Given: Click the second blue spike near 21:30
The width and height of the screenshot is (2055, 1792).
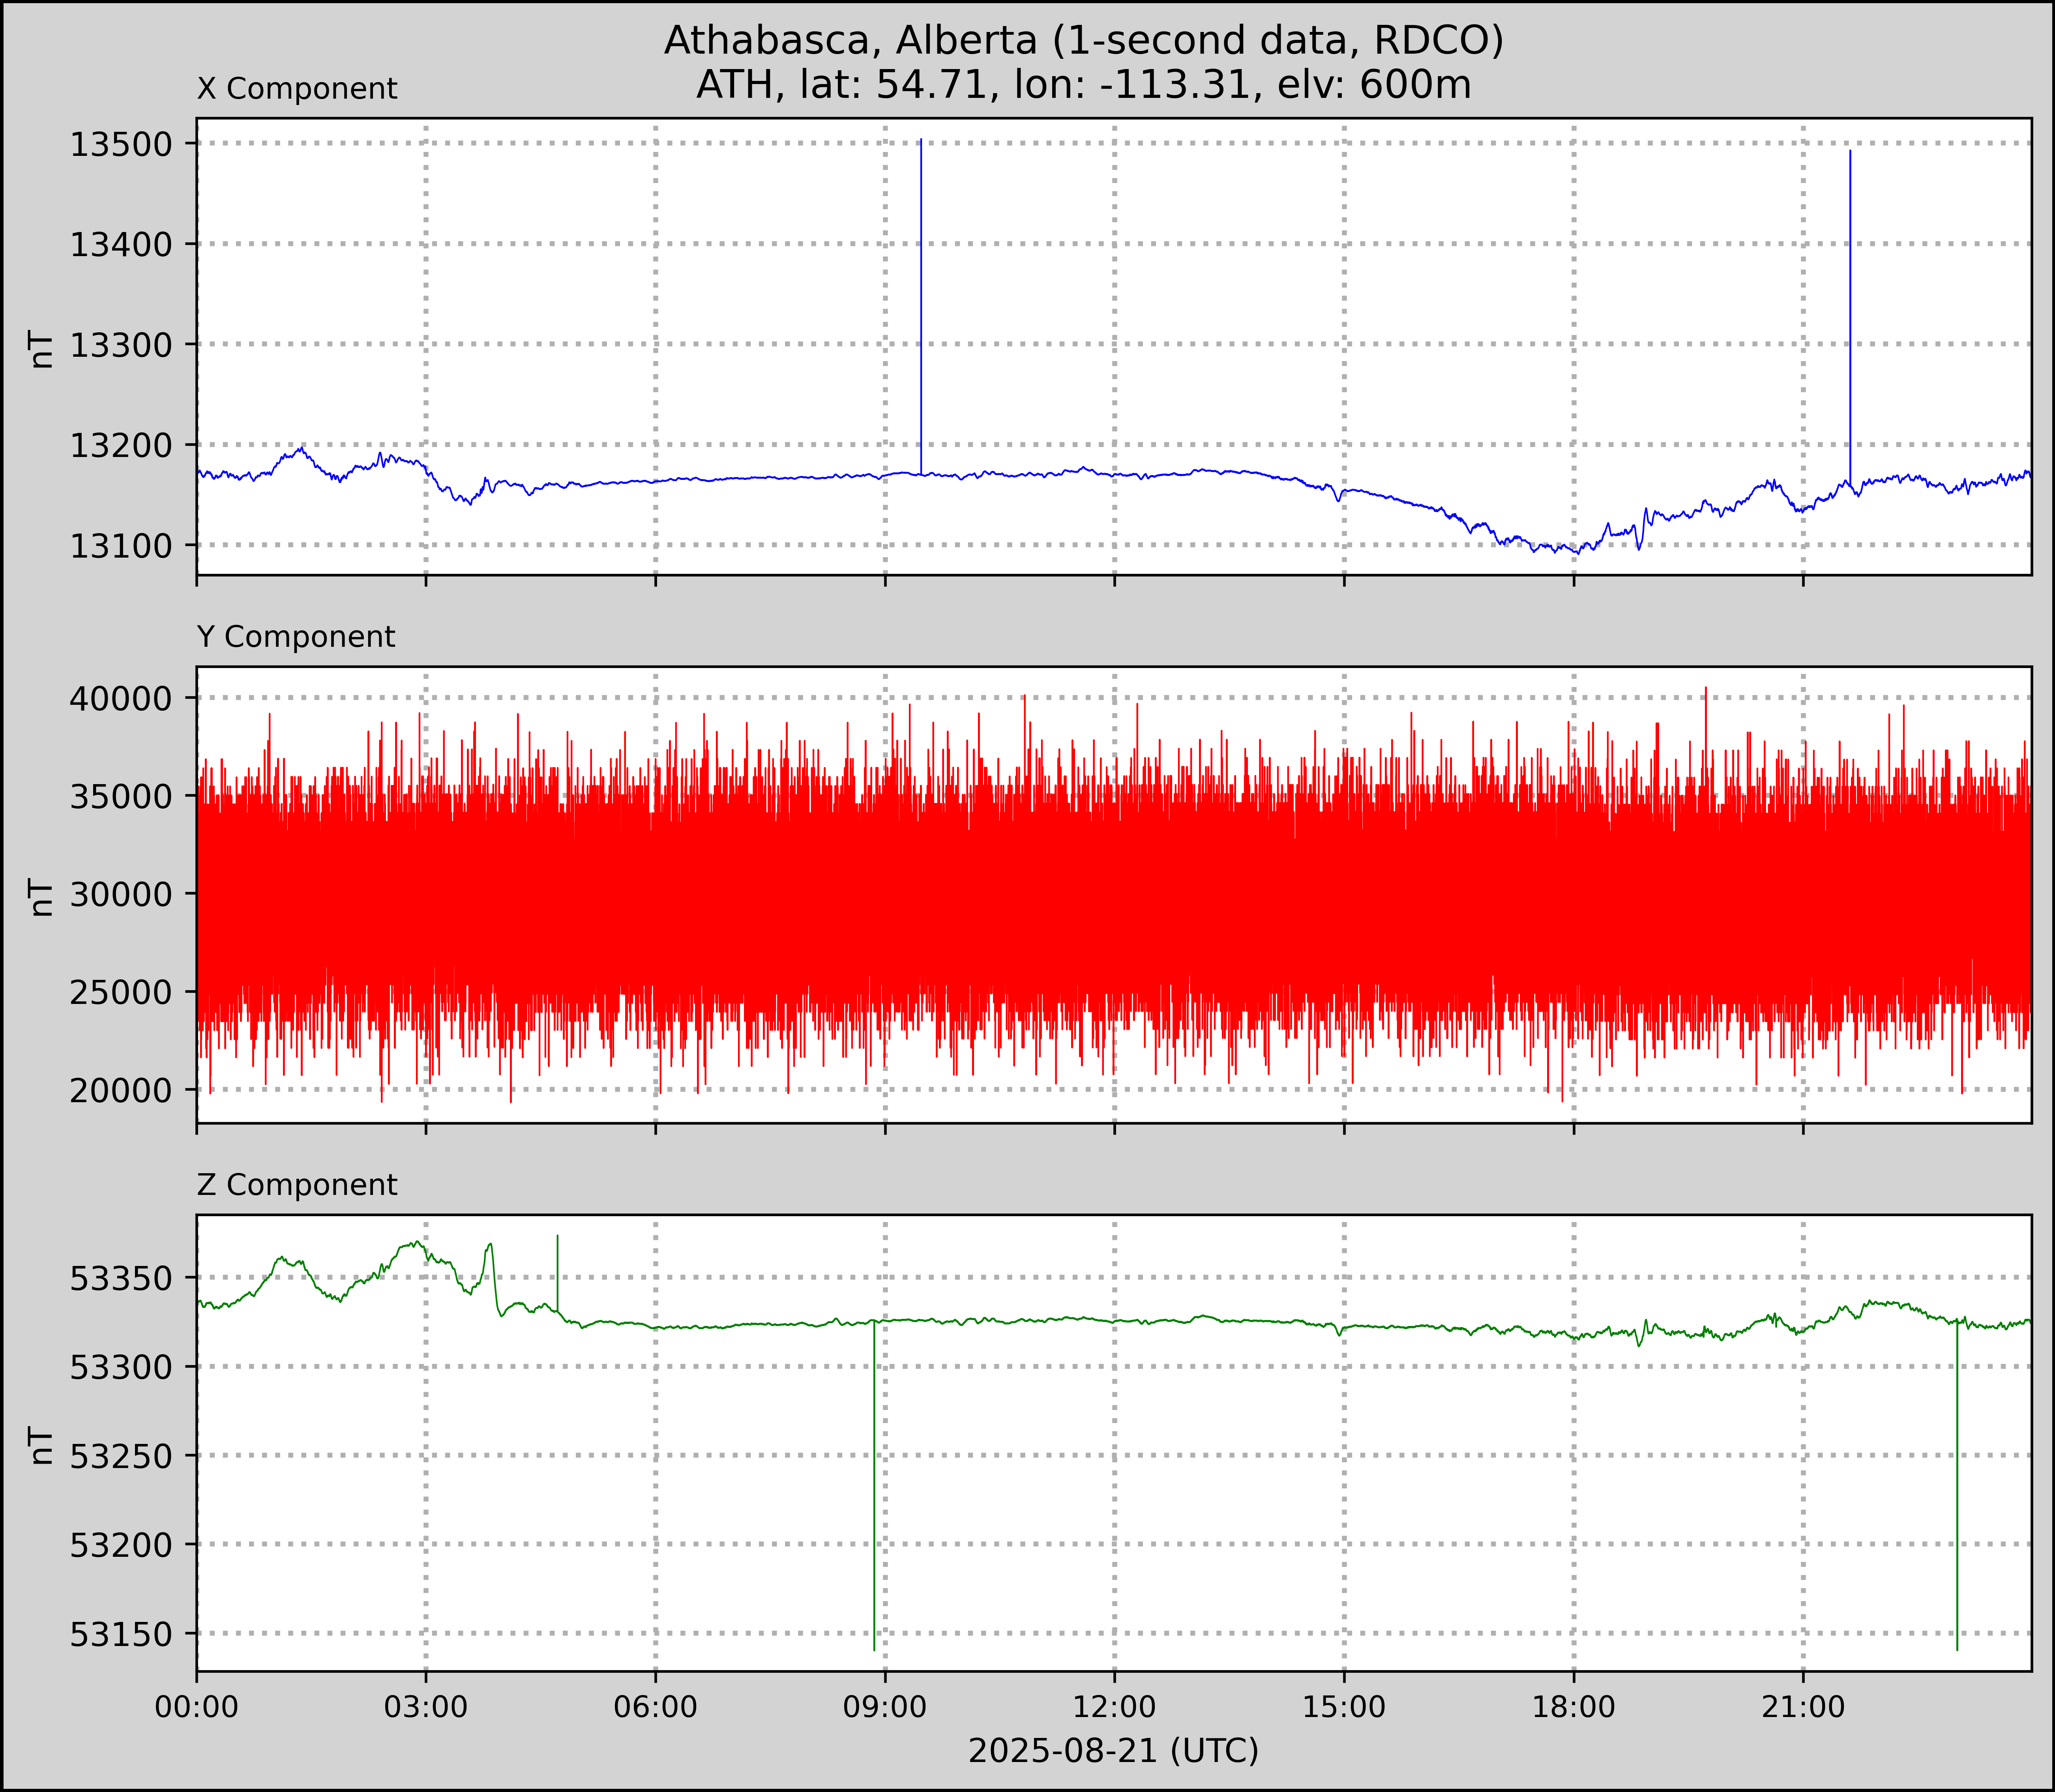Looking at the screenshot, I should [1850, 310].
